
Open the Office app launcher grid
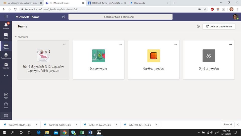[x=6, y=17]
